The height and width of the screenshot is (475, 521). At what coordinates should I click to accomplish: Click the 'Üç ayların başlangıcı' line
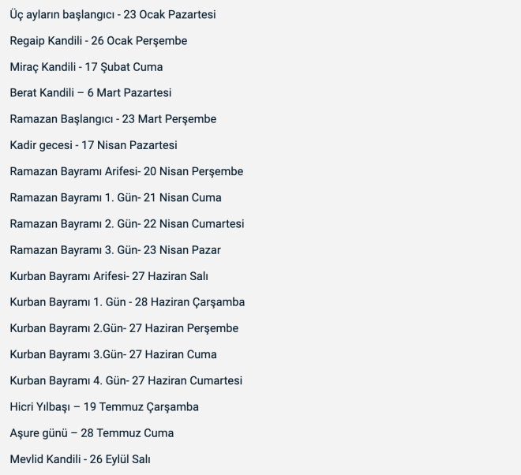[x=113, y=15]
